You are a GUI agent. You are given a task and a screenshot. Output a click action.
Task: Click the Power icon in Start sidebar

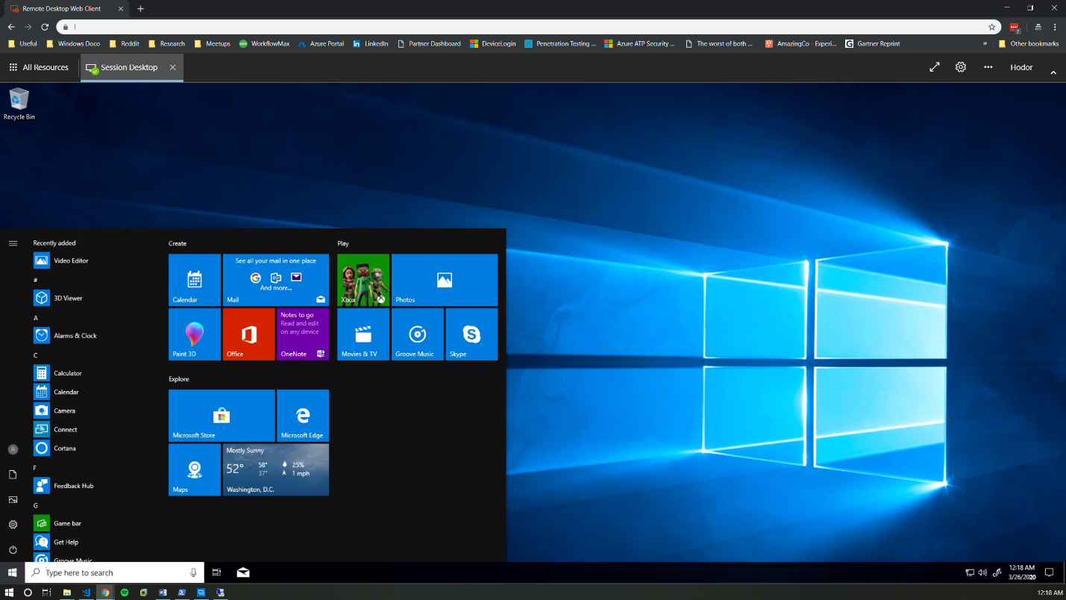(x=13, y=549)
